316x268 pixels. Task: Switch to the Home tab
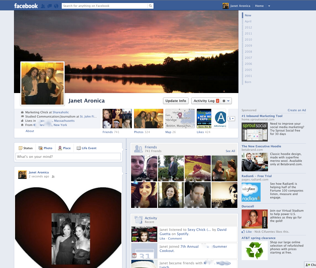[x=259, y=6]
